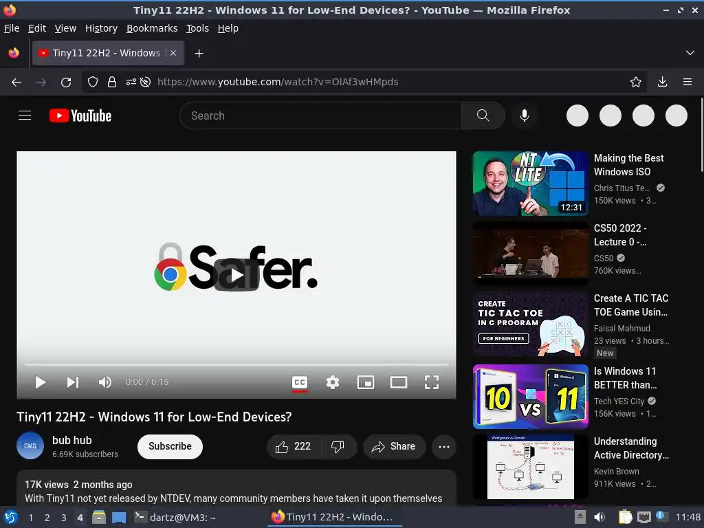This screenshot has width=704, height=528.
Task: Open the Firefox application hamburger menu
Action: point(687,82)
